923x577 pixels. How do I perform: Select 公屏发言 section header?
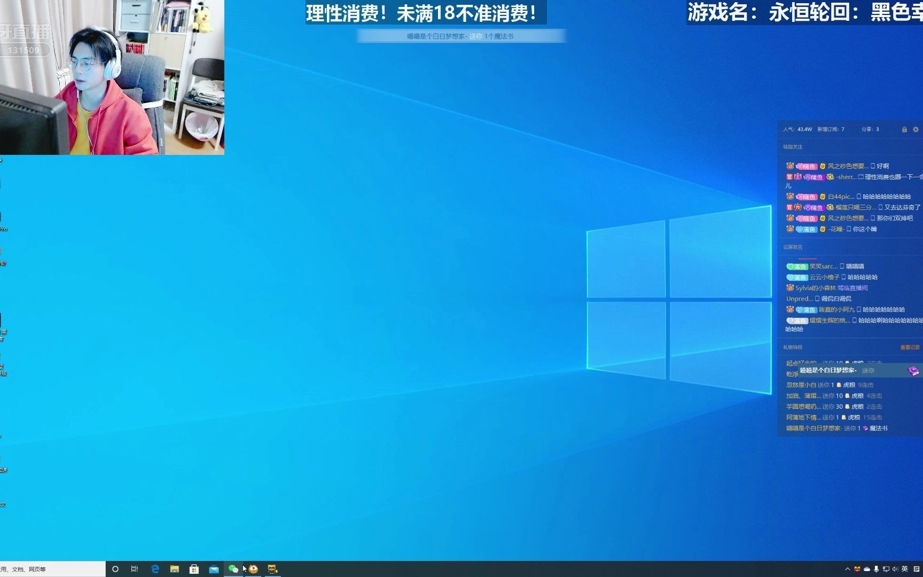[793, 247]
